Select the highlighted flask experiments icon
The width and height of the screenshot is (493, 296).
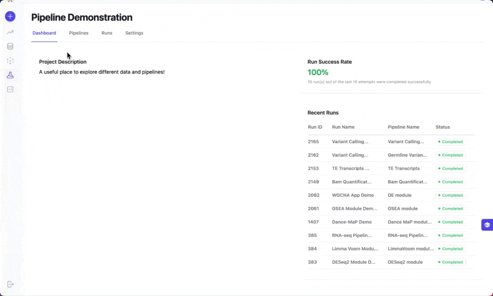tap(10, 75)
